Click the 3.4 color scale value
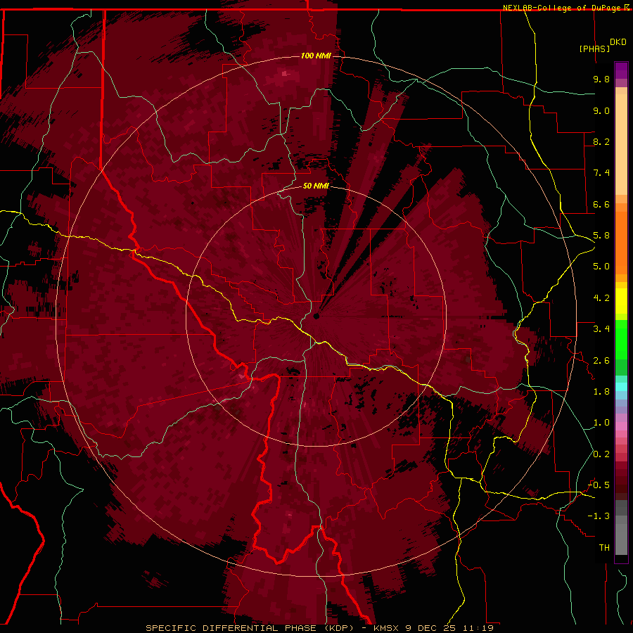633x633 pixels. click(601, 329)
